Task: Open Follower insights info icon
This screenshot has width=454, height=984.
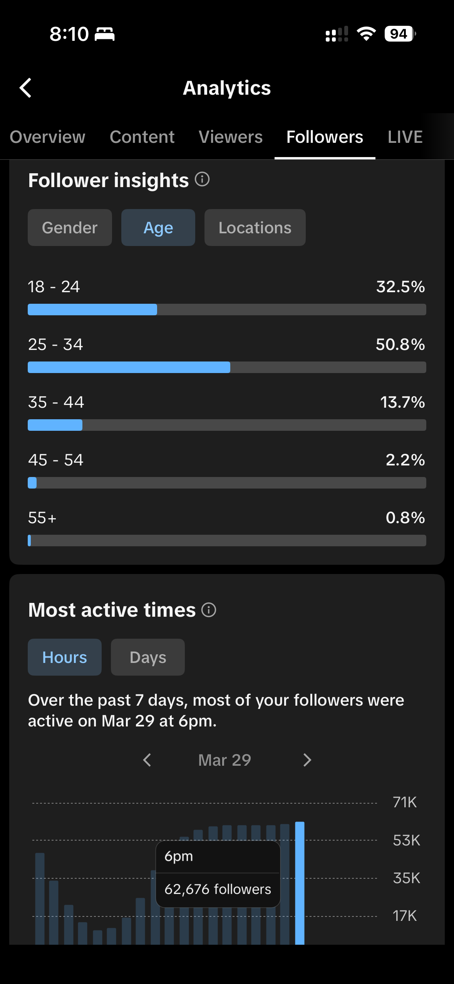Action: point(202,179)
